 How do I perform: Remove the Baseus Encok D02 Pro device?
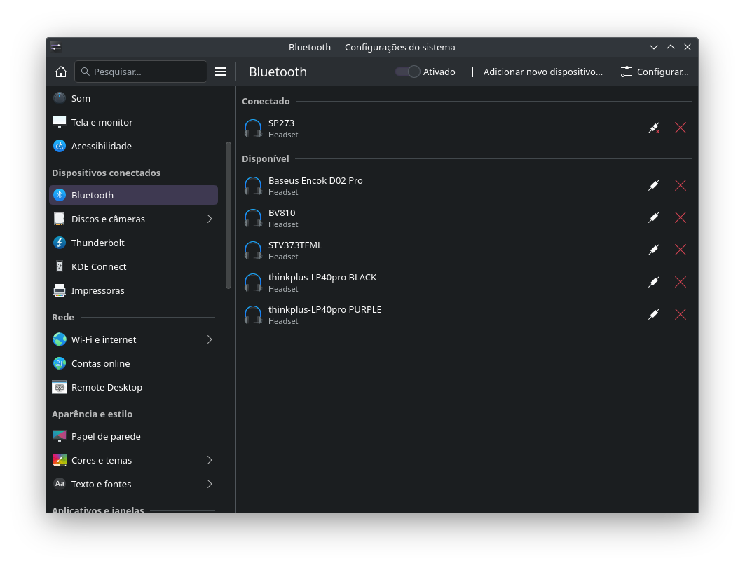pyautogui.click(x=681, y=185)
